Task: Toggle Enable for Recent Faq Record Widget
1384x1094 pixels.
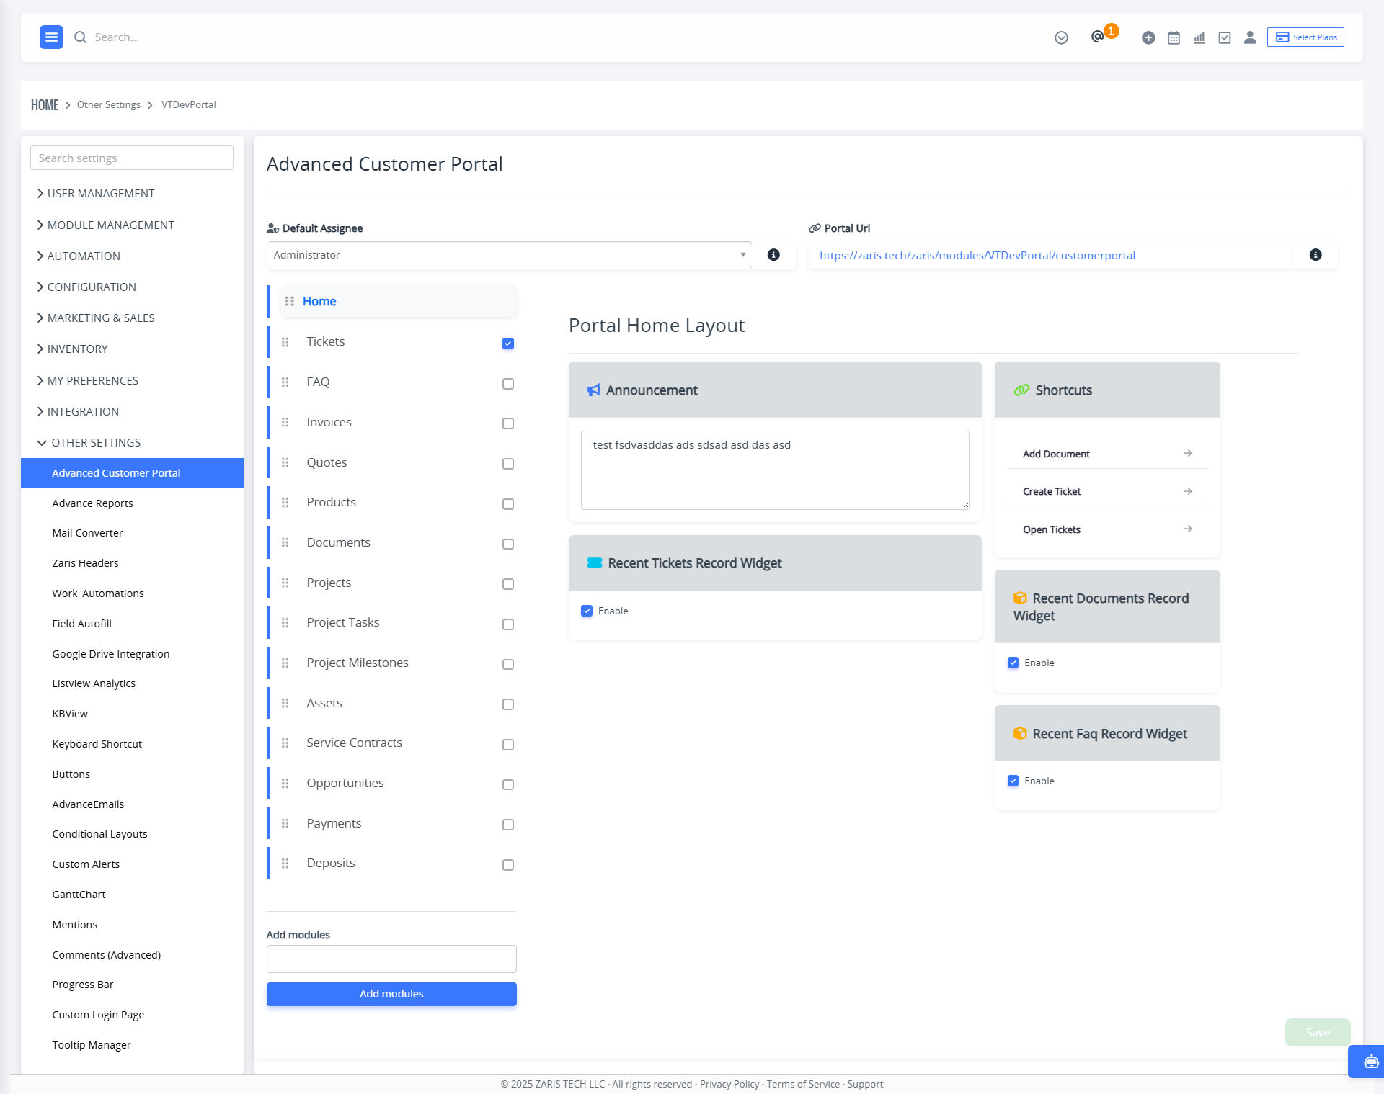Action: pyautogui.click(x=1013, y=781)
